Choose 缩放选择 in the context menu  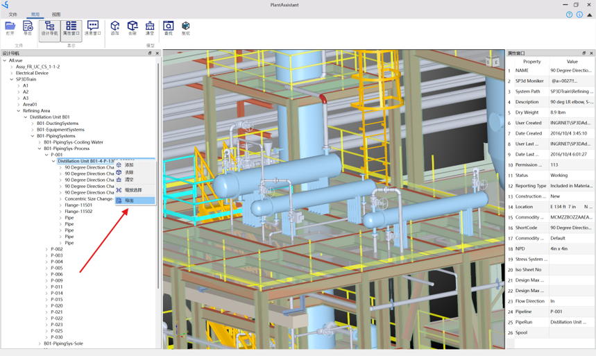pyautogui.click(x=135, y=189)
